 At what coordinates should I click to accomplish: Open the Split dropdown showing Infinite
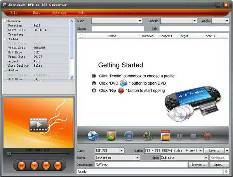click(x=206, y=158)
